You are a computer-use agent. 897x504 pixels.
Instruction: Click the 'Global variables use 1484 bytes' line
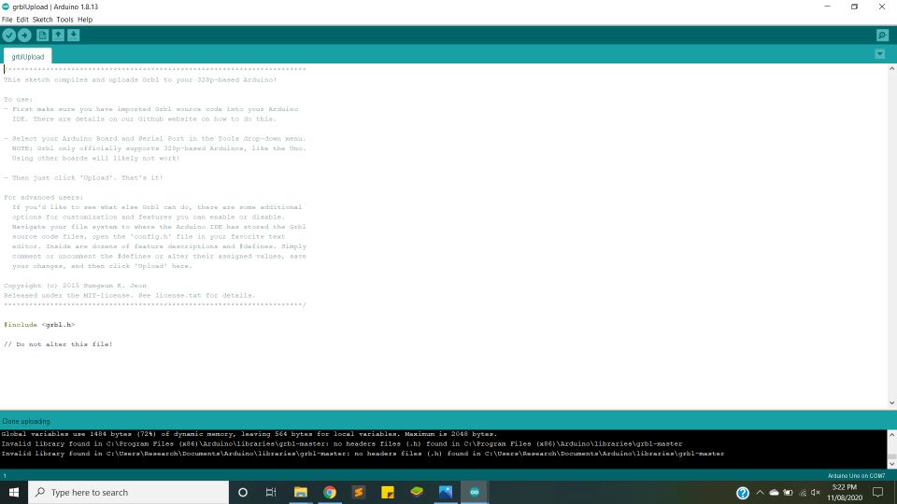pyautogui.click(x=249, y=434)
